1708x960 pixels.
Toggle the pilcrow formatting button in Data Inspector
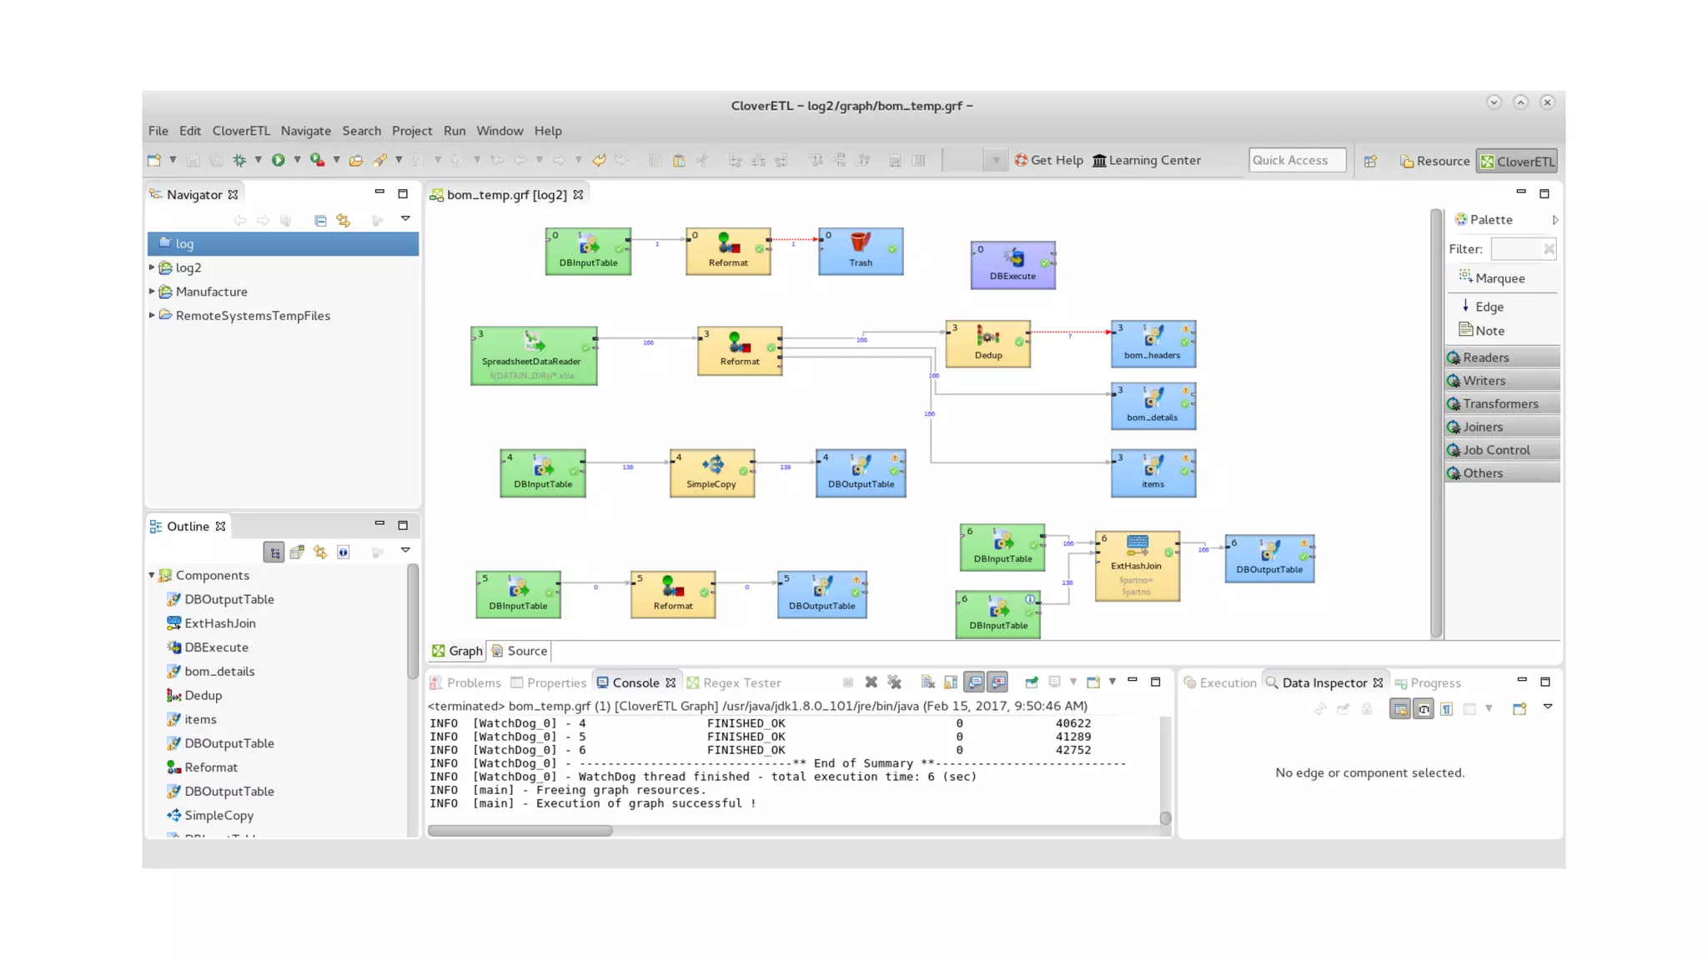coord(1446,709)
